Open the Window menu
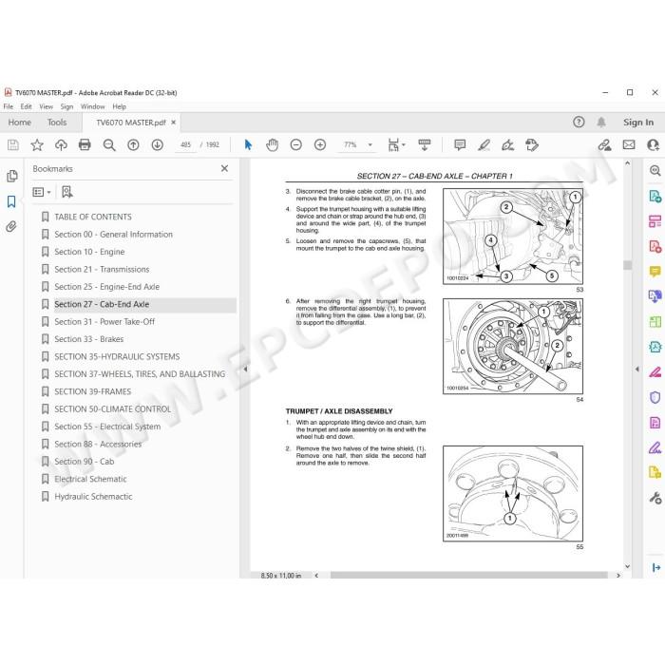The image size is (665, 665). [92, 106]
